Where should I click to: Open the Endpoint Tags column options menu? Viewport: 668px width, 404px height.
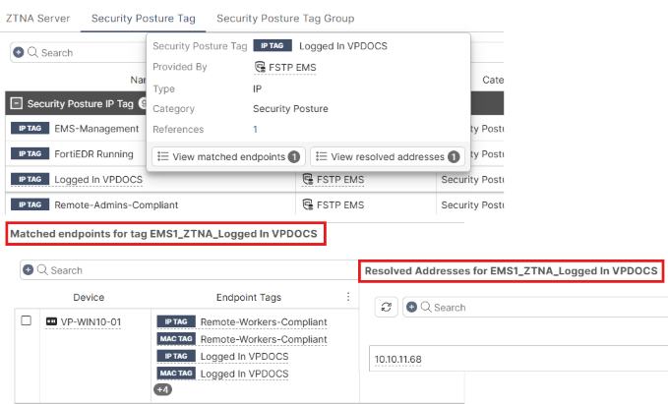pos(346,297)
